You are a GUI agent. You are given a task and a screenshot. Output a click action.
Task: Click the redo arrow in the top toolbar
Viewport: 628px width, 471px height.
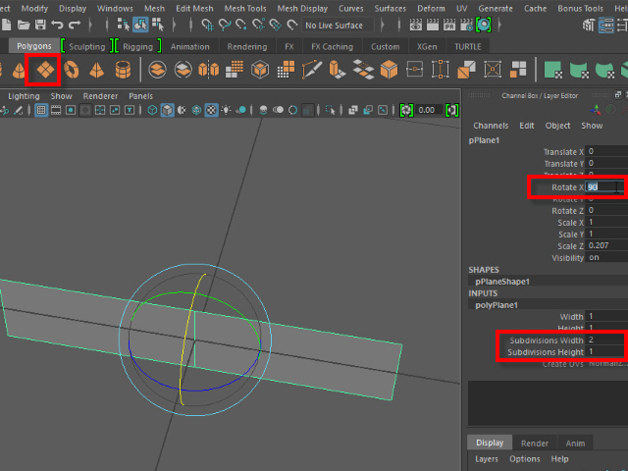[x=75, y=25]
